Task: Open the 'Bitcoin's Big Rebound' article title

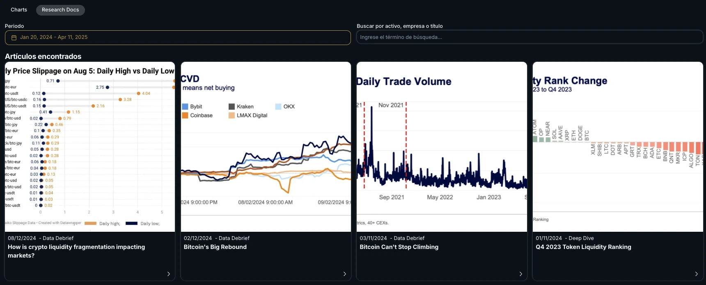Action: pos(215,247)
